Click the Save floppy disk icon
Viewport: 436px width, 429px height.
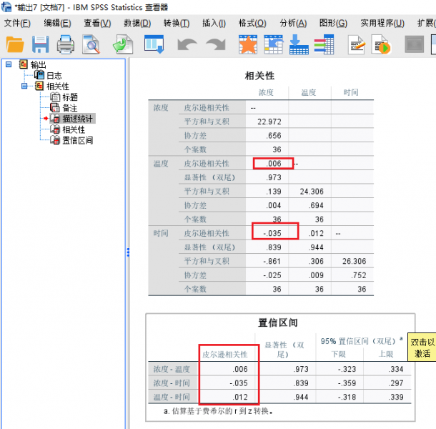point(40,44)
